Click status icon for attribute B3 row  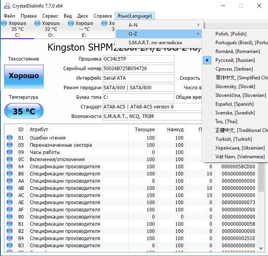tap(10, 245)
